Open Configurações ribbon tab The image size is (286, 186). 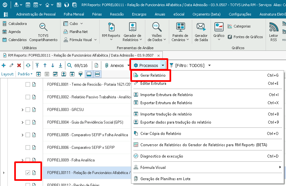[240, 14]
